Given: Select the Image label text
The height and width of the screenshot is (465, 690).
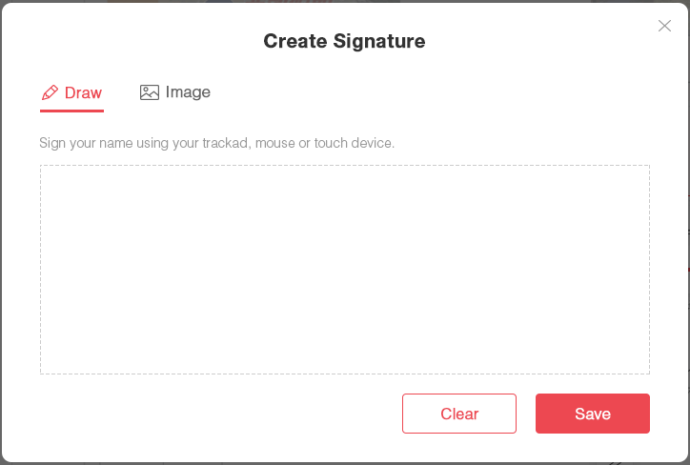Looking at the screenshot, I should [188, 92].
